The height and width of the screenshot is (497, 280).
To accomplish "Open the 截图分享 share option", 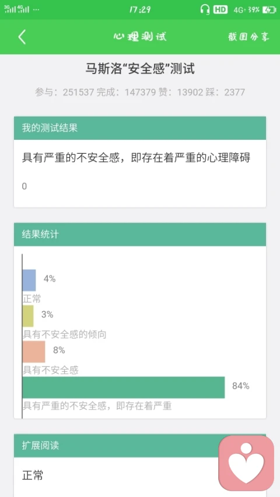I will 249,37.
